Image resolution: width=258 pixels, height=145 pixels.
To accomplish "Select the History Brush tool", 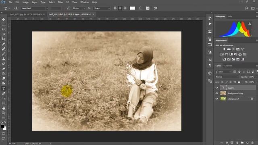I will (x=4, y=64).
